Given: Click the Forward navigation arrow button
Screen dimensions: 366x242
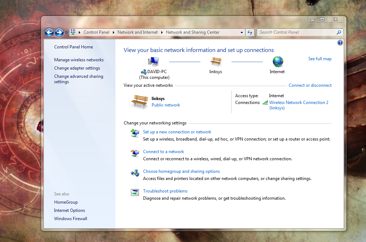Looking at the screenshot, I should pyautogui.click(x=59, y=32).
